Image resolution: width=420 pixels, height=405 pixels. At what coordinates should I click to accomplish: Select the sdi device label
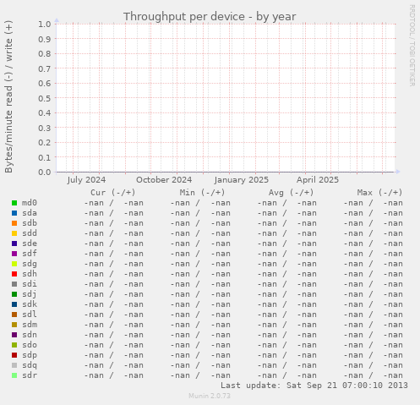30,284
